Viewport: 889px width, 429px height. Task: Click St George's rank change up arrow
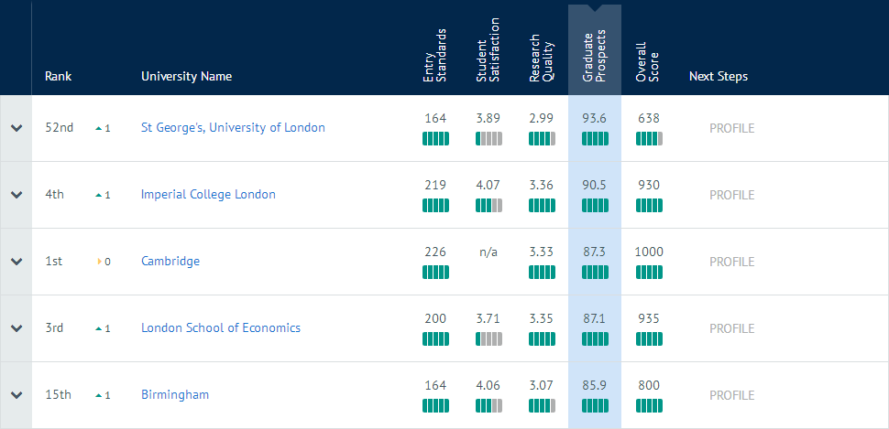coord(99,129)
